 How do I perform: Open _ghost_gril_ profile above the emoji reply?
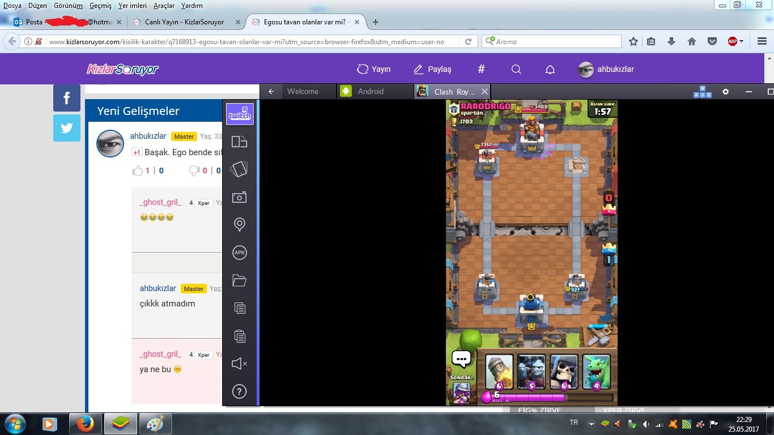pyautogui.click(x=161, y=202)
